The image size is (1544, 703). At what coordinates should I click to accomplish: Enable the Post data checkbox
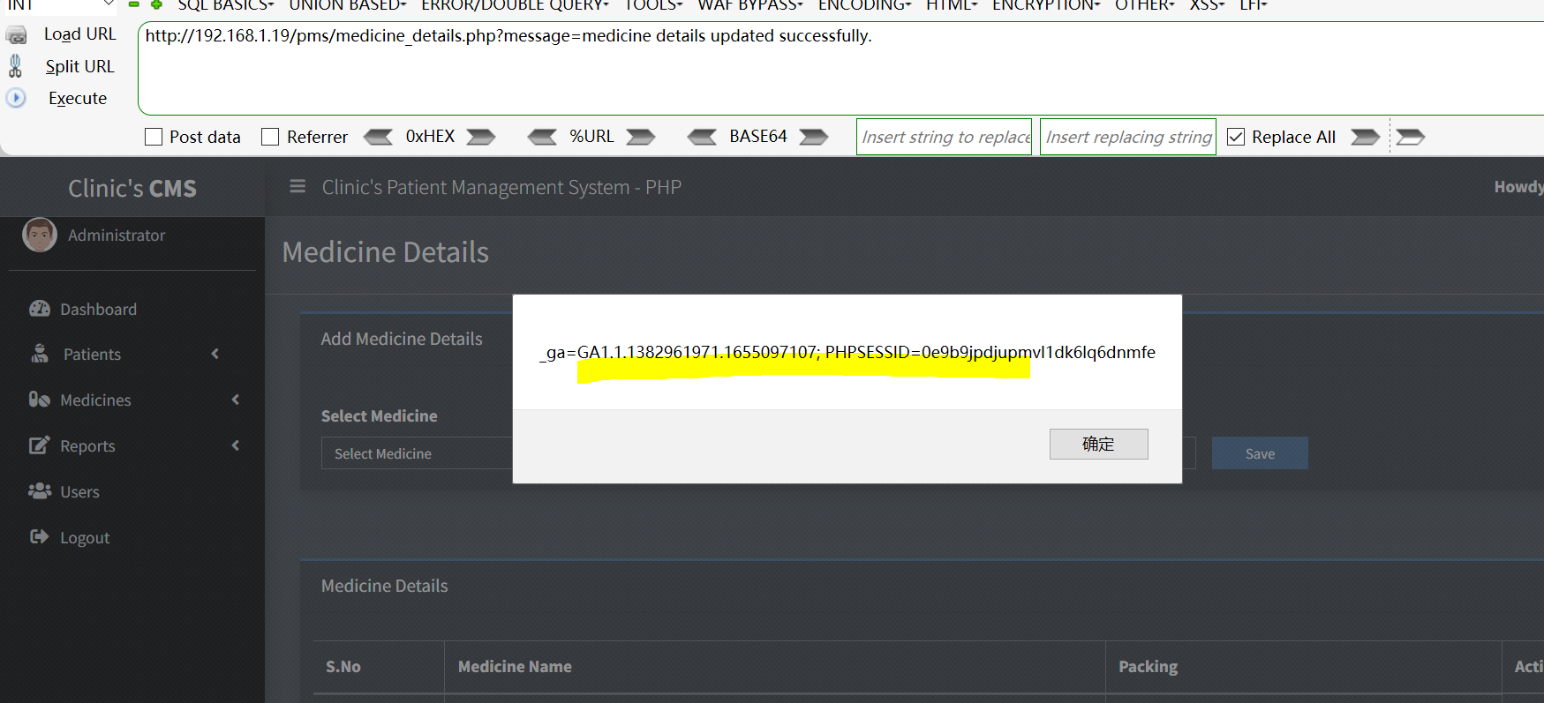click(154, 137)
